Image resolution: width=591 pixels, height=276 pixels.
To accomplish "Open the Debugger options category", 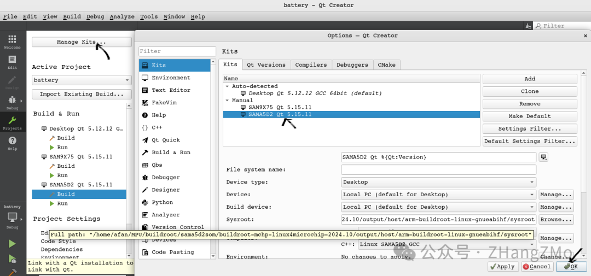I will click(175, 177).
